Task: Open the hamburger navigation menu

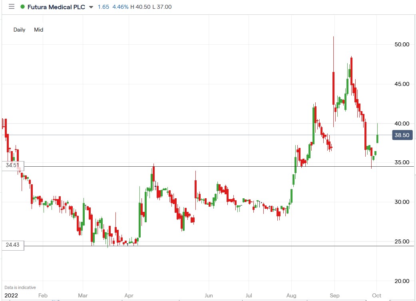Action: [11, 6]
